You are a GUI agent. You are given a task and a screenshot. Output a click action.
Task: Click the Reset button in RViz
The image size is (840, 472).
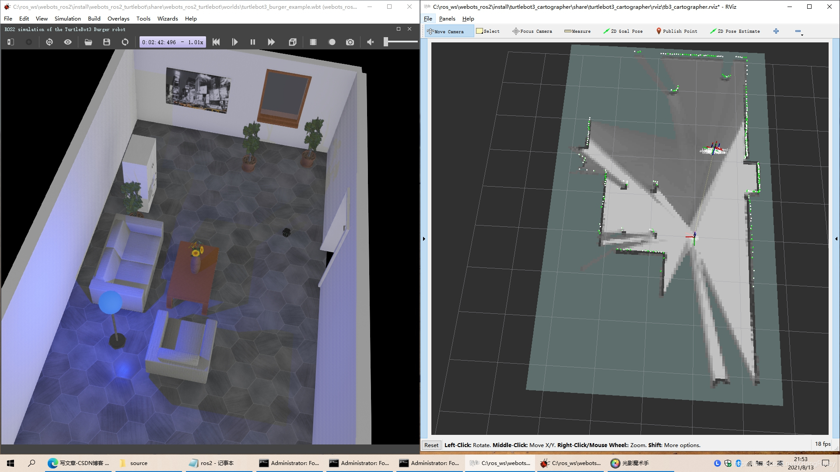coord(431,445)
